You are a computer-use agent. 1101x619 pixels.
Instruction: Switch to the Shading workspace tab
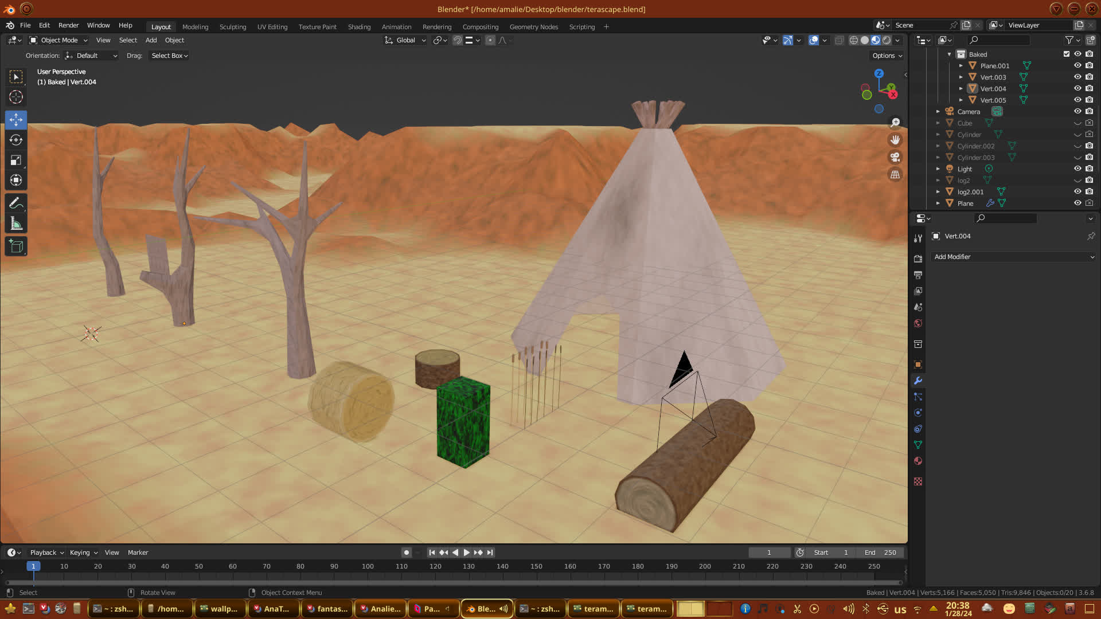(359, 27)
